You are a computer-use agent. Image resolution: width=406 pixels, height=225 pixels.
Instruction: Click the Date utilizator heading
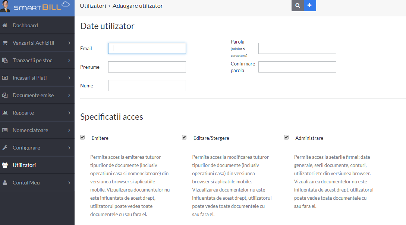(x=107, y=26)
